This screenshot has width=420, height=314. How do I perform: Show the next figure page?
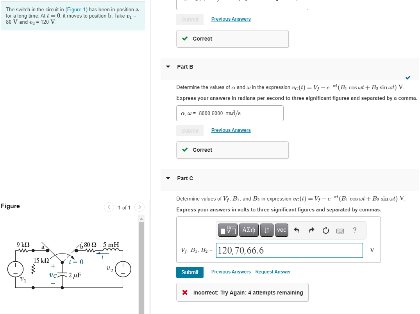tap(139, 207)
